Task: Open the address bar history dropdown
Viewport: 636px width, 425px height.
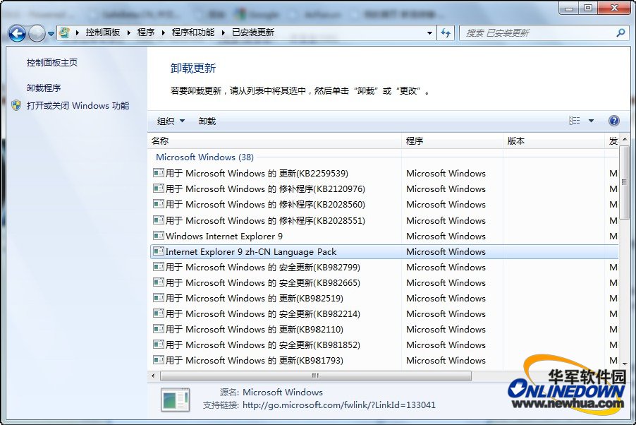Action: tap(429, 33)
